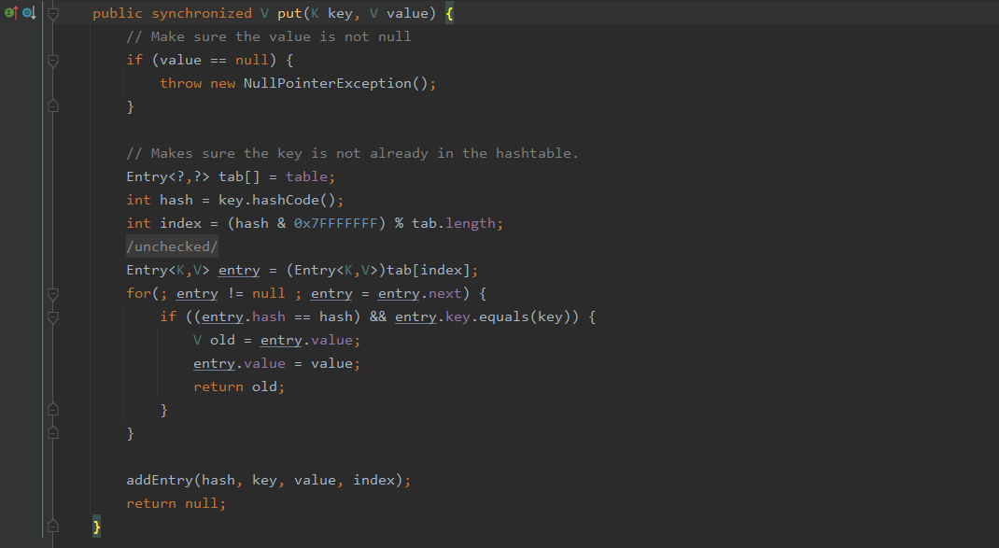The image size is (999, 548).
Task: Click the 'return null;' statement
Action: coord(176,503)
